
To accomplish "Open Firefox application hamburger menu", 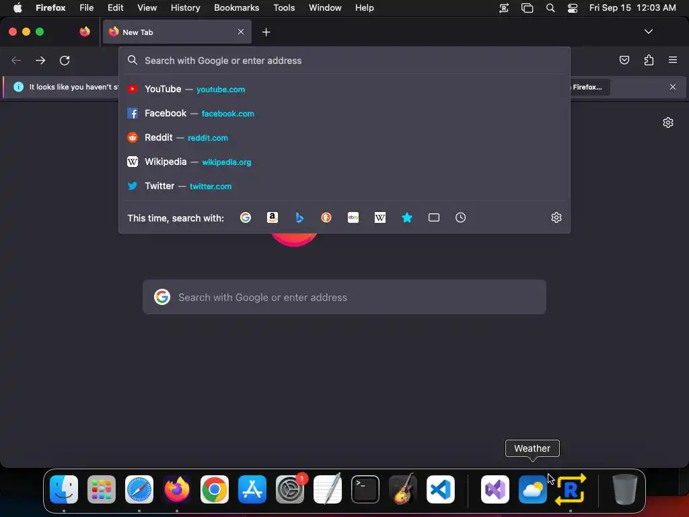I will coord(673,60).
